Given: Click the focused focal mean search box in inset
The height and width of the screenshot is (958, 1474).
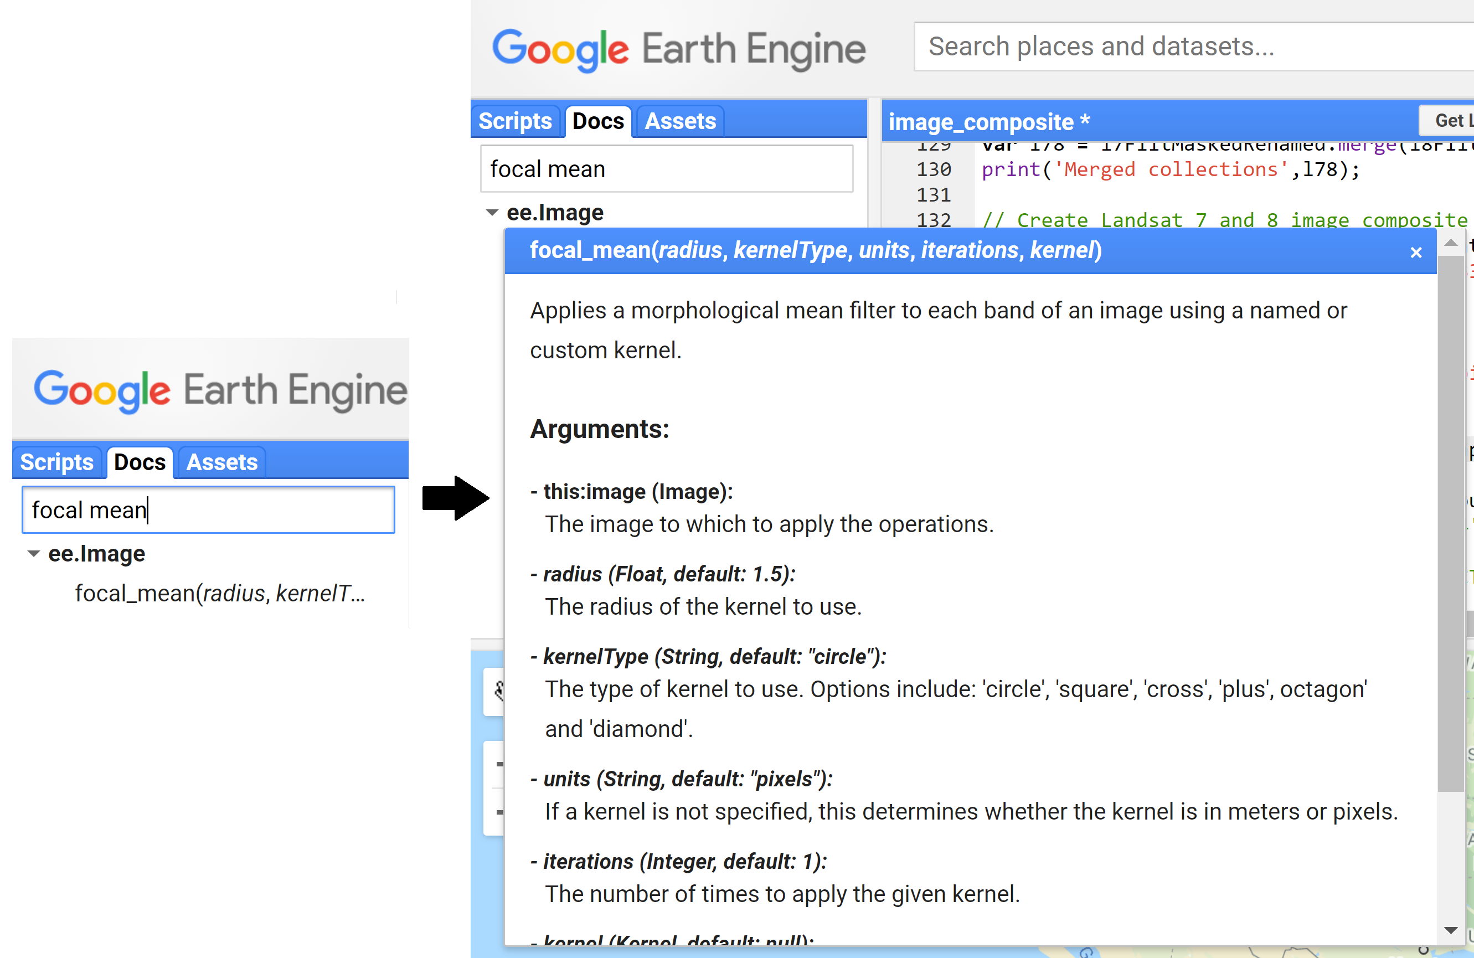Looking at the screenshot, I should coord(208,510).
